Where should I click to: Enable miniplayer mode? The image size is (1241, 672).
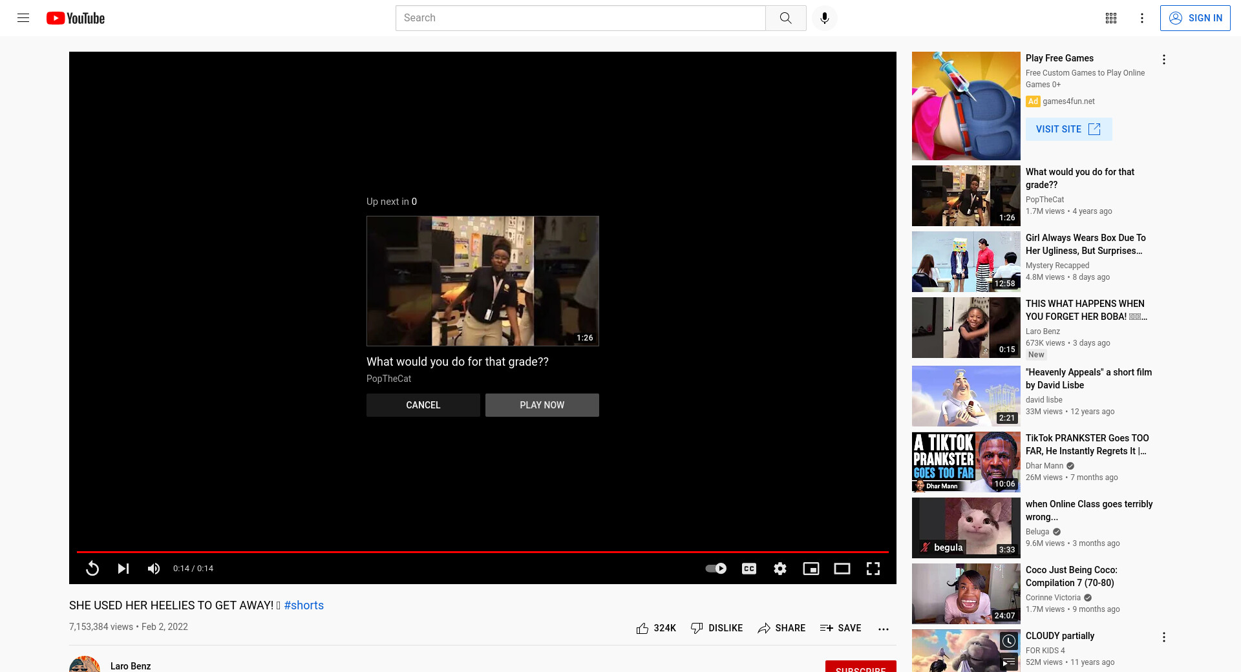click(811, 569)
